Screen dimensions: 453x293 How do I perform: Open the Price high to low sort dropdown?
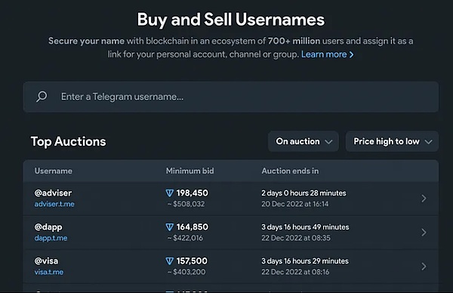(x=392, y=141)
